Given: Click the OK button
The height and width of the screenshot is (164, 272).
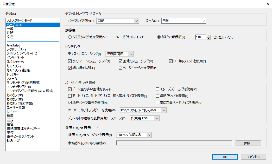Looking at the screenshot, I should 225,157.
